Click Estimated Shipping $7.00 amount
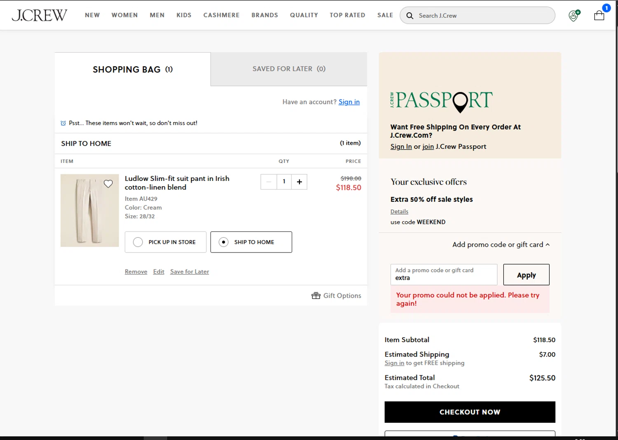618x440 pixels. click(x=547, y=354)
